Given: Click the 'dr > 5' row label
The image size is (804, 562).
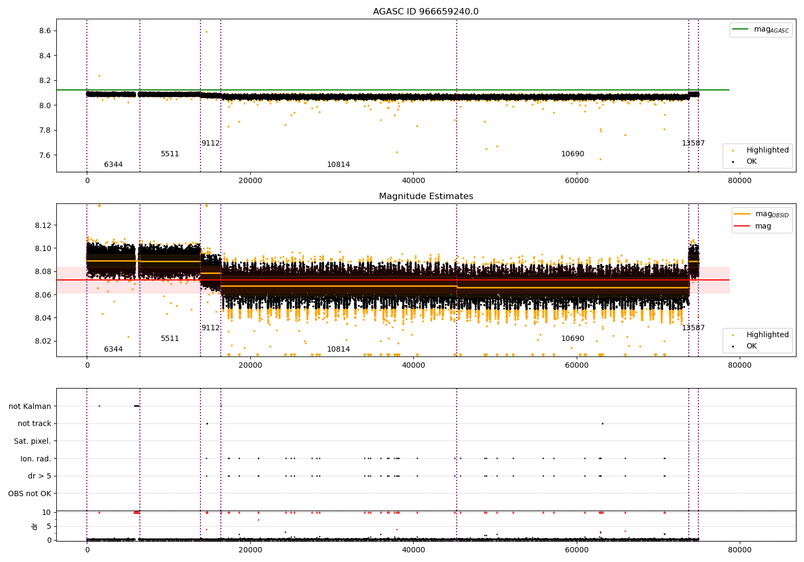Looking at the screenshot, I should [40, 476].
